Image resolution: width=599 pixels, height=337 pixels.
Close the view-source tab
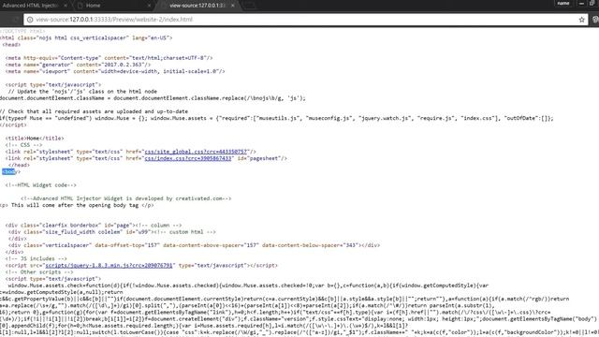(233, 6)
